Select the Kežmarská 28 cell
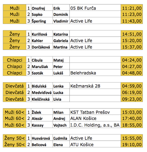This screenshot has width=147, height=152. [x=95, y=86]
